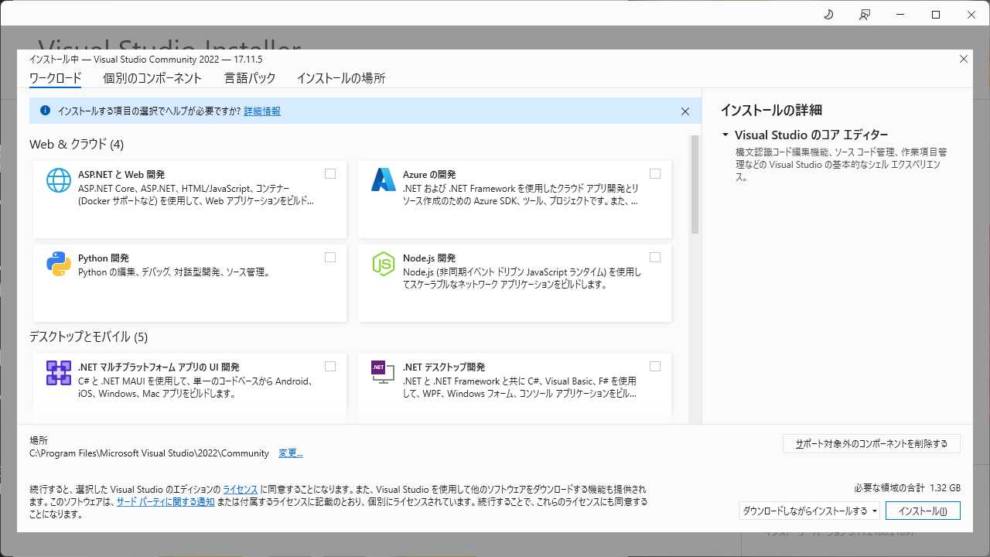
Task: Click the デスクトップとモバイル (5) heading
Action: (x=88, y=337)
